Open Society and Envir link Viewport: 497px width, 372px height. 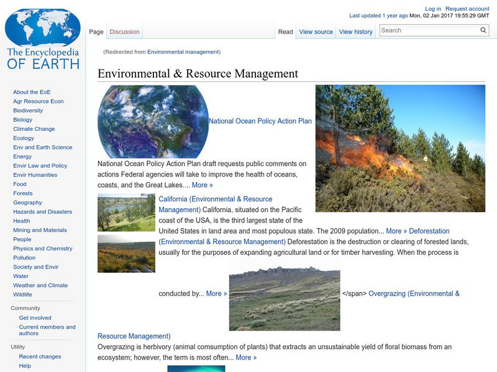pos(36,267)
